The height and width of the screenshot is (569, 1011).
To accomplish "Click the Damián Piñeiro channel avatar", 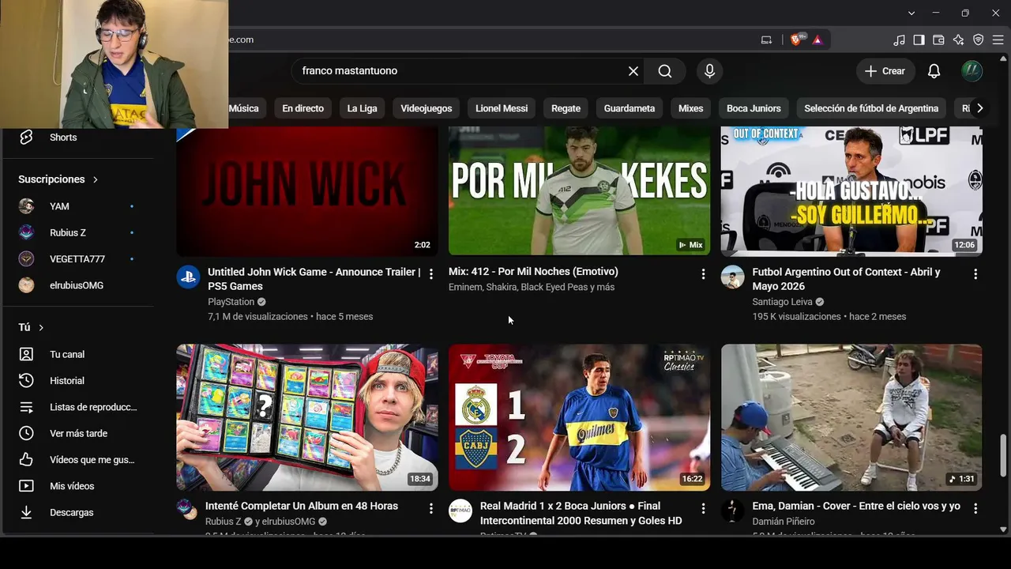I will pos(733,511).
